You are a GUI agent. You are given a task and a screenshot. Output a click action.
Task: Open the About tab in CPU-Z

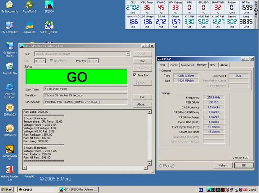(x=224, y=65)
